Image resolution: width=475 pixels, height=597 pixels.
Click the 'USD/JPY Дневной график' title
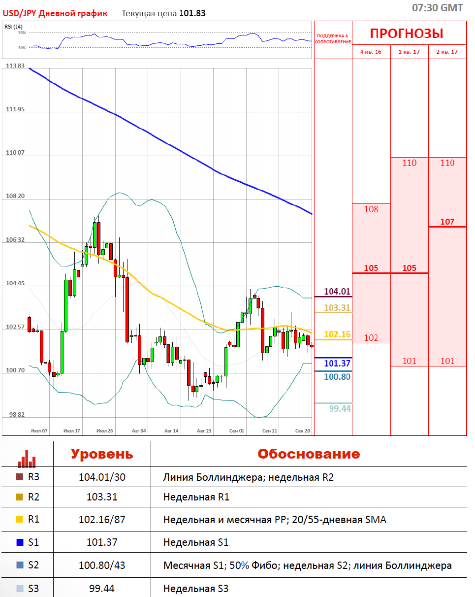point(55,13)
